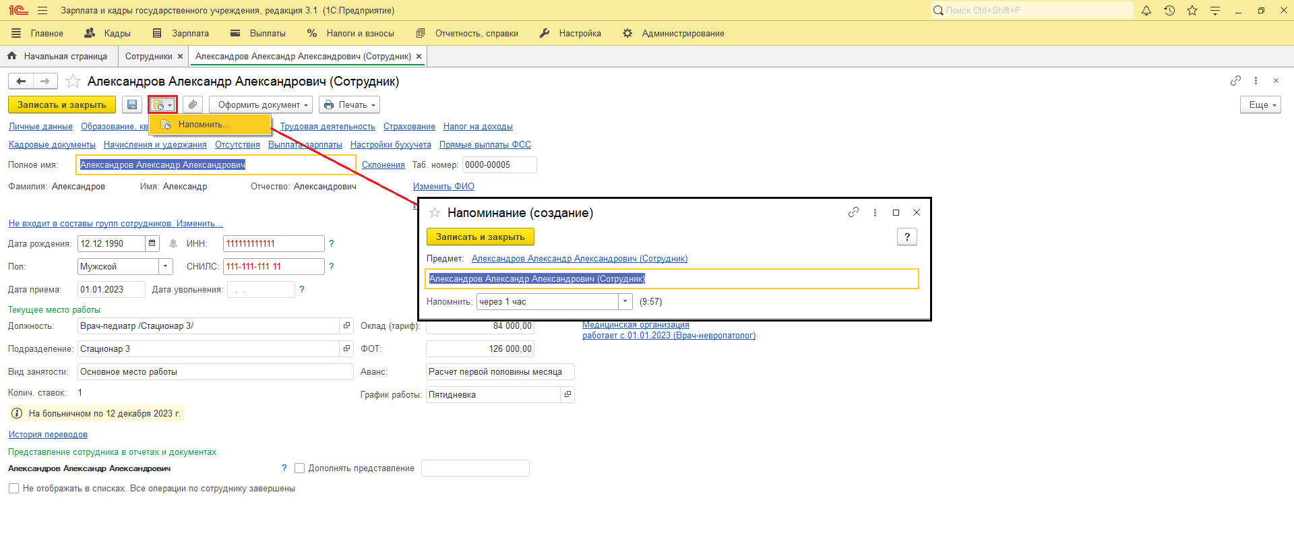Viewport: 1294px width, 550px height.
Task: Go back with the left arrow
Action: tap(21, 82)
